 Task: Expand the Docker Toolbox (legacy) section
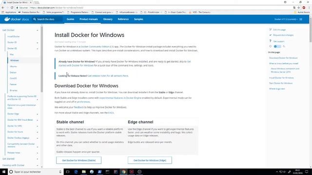38,138
